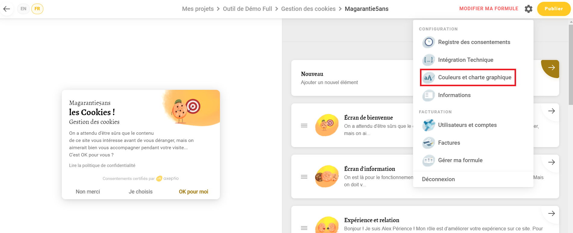Switch language to FR
The height and width of the screenshot is (233, 573).
pos(37,9)
